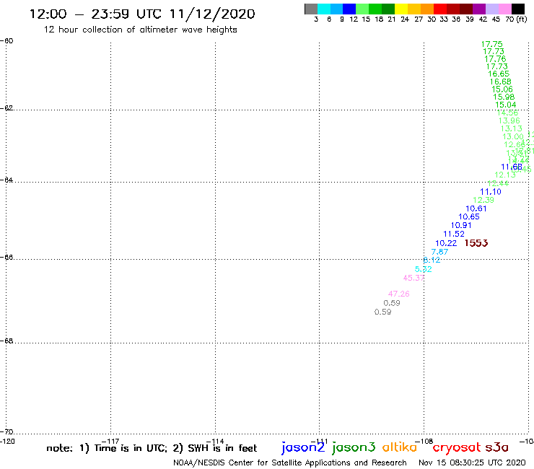The image size is (534, 469).
Task: Click the light blue 8.12 value
Action: pyautogui.click(x=432, y=260)
